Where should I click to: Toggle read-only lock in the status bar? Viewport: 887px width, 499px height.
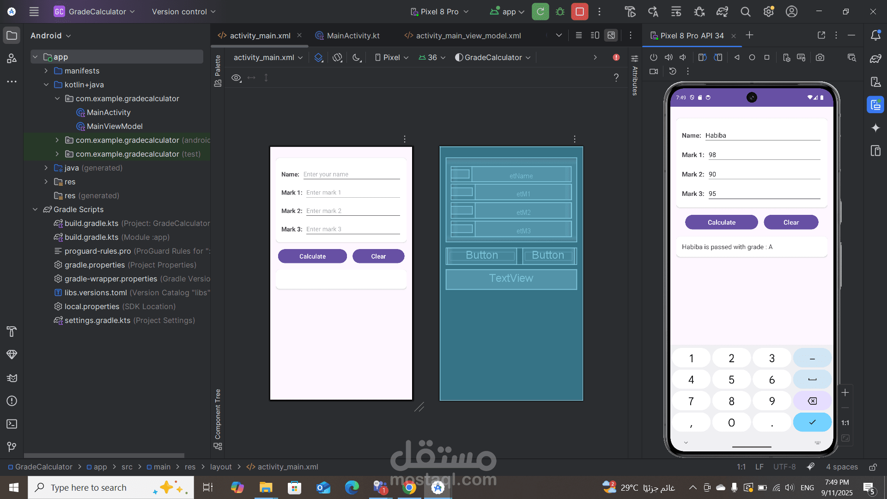point(873,467)
